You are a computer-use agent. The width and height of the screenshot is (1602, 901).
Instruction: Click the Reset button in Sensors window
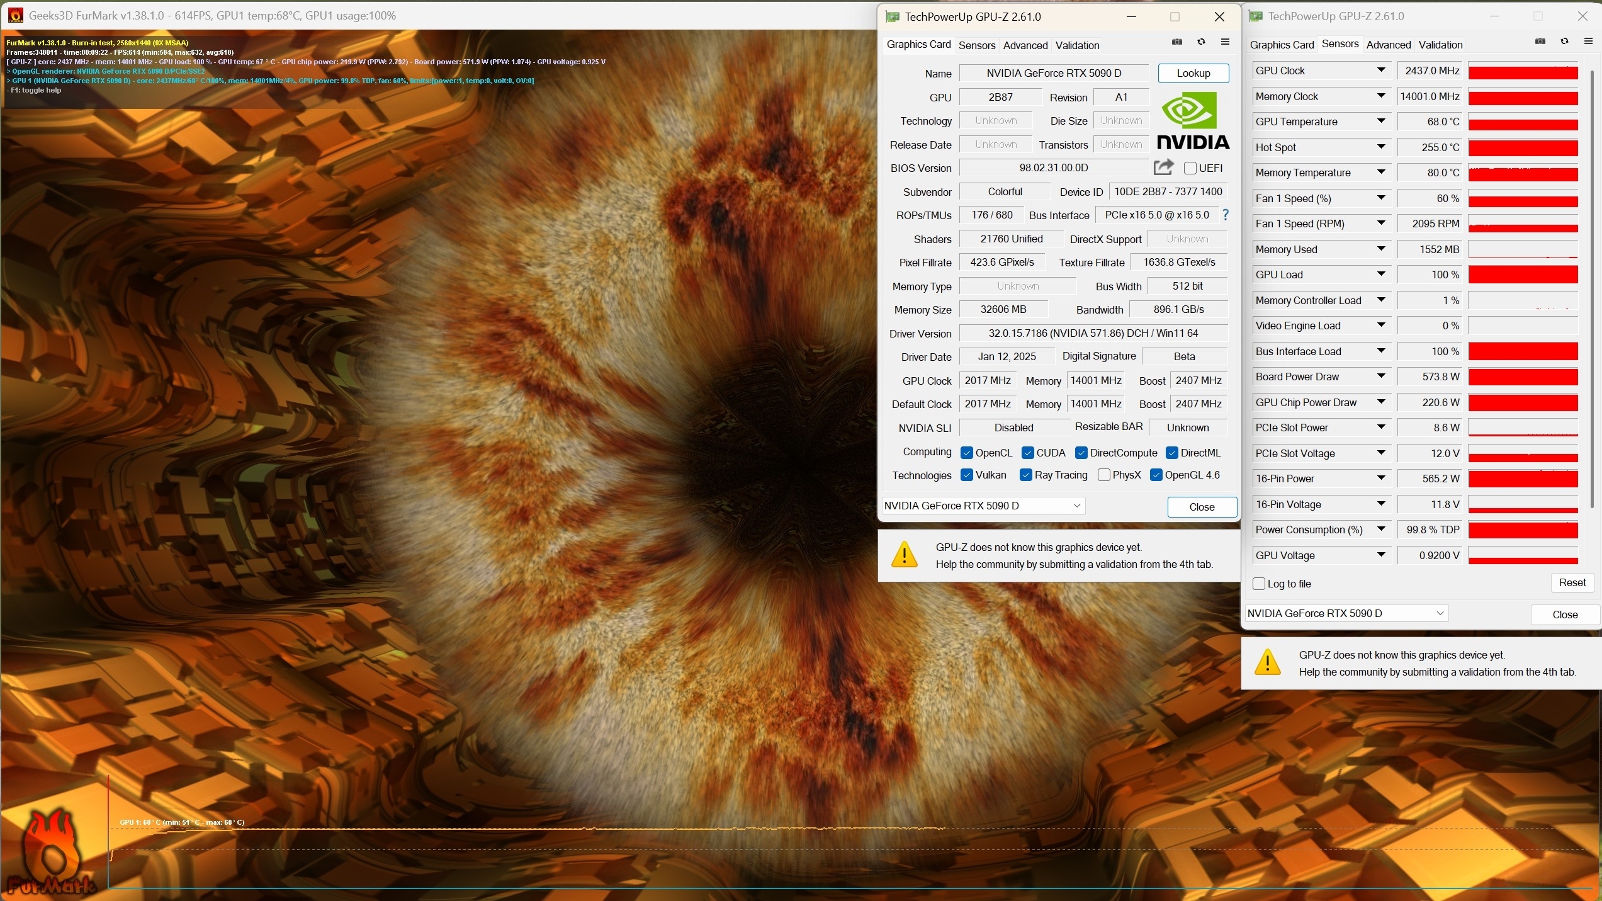point(1572,583)
